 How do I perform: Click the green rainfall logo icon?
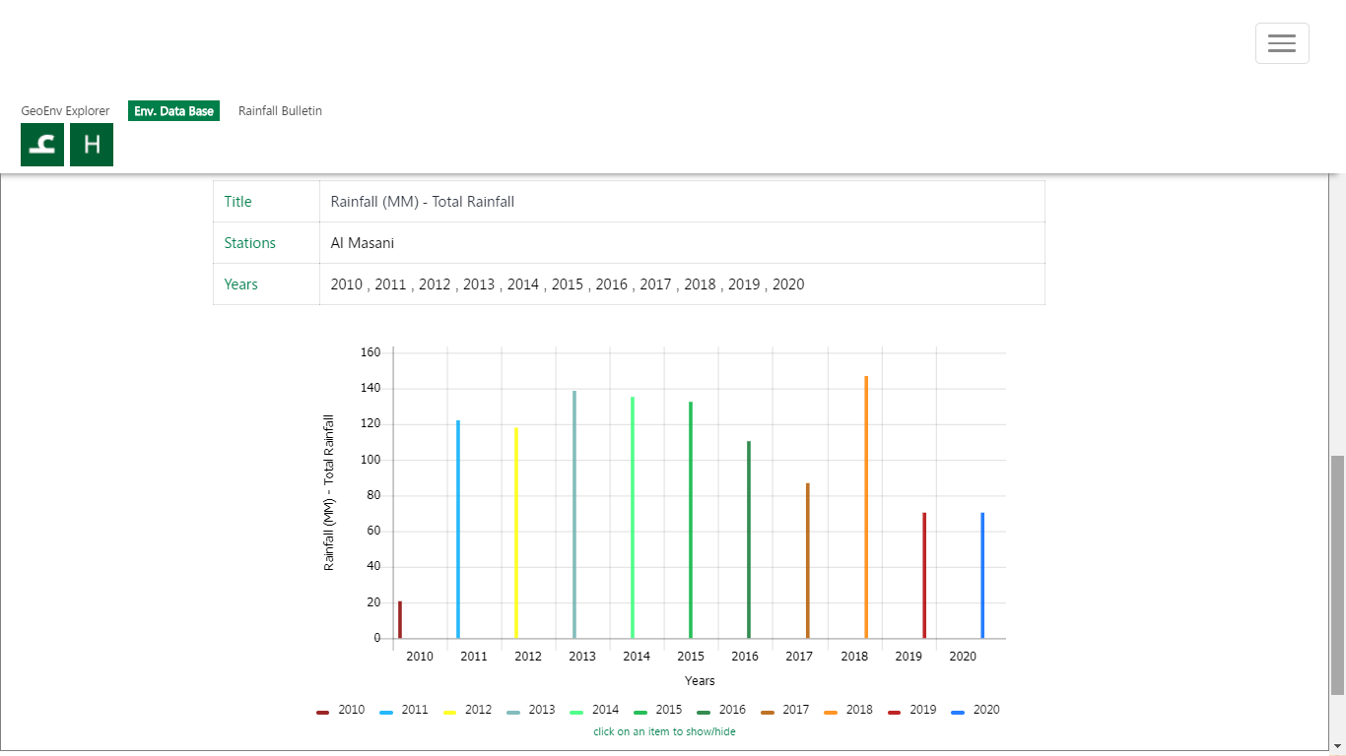pyautogui.click(x=42, y=145)
